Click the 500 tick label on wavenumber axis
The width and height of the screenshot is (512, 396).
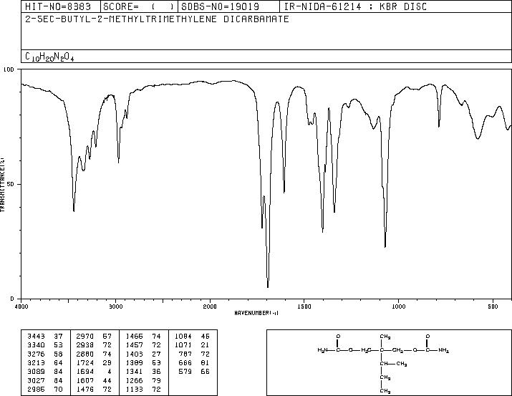pos(493,306)
